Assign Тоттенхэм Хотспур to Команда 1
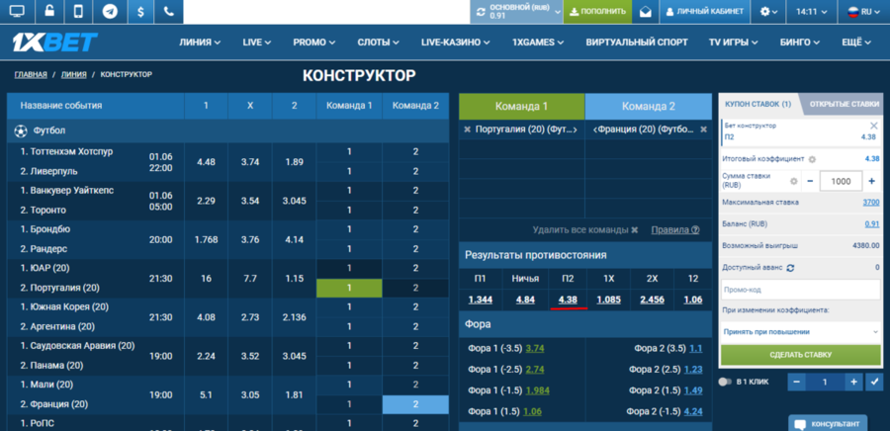The width and height of the screenshot is (890, 431). point(349,151)
